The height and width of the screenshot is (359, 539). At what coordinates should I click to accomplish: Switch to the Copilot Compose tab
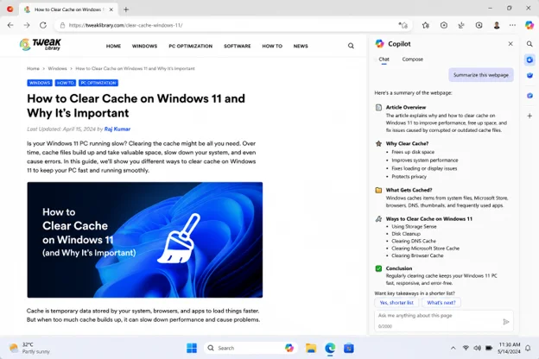[x=413, y=59]
